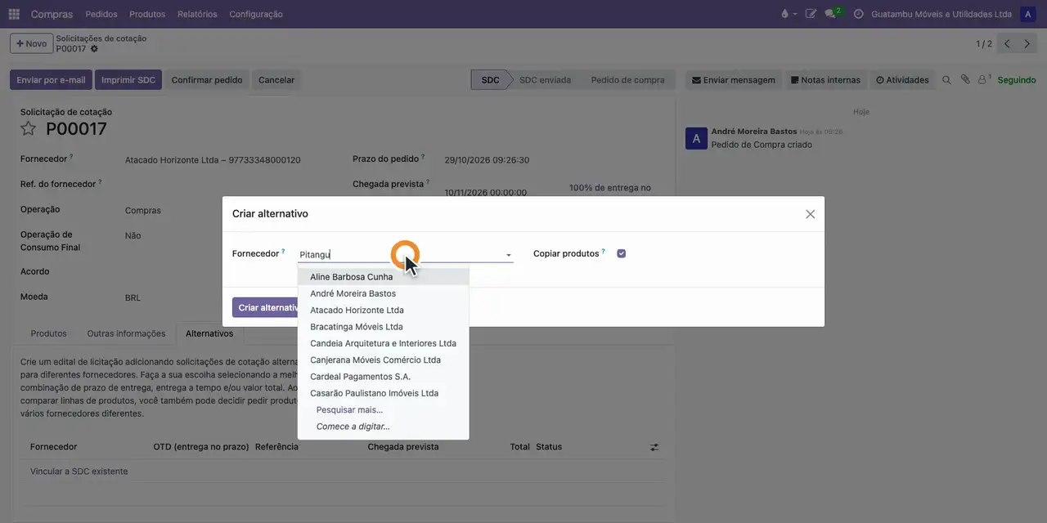Choose Casarão Paulistano Imóveis Ltda
This screenshot has height=523, width=1047.
[x=383, y=393]
